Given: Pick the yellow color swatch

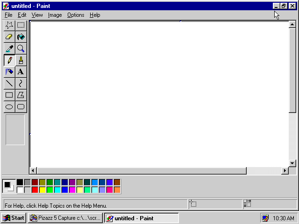Looking at the screenshot, I should point(43,190).
